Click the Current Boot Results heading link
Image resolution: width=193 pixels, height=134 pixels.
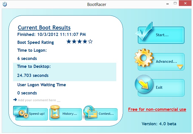pos(44,27)
